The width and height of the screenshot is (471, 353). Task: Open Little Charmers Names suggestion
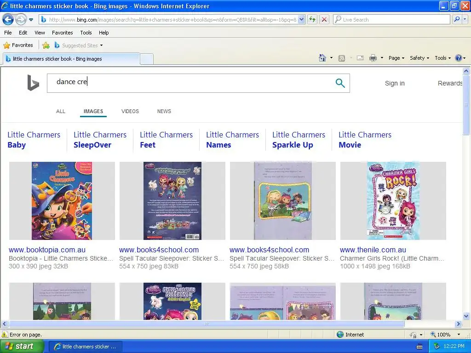pos(232,140)
